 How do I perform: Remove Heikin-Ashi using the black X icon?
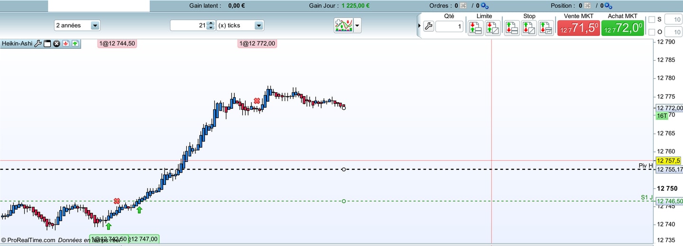tap(56, 44)
